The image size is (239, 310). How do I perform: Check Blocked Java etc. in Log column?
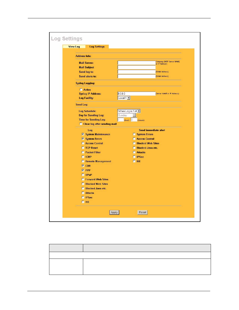(x=83, y=189)
